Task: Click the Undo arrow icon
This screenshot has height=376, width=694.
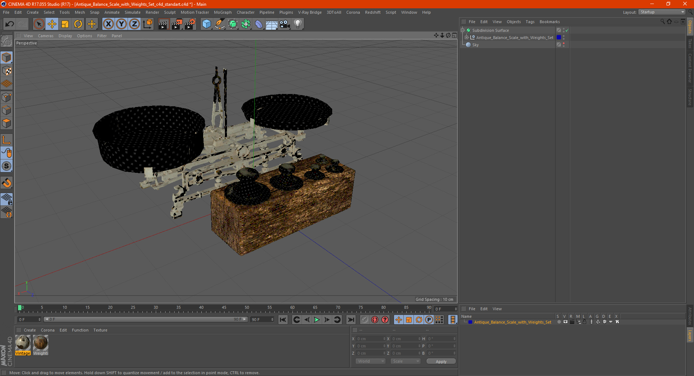Action: click(10, 24)
